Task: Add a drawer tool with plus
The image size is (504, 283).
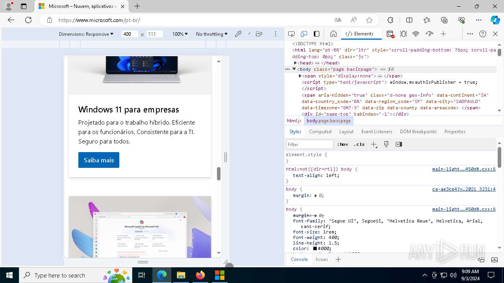Action: point(338,259)
